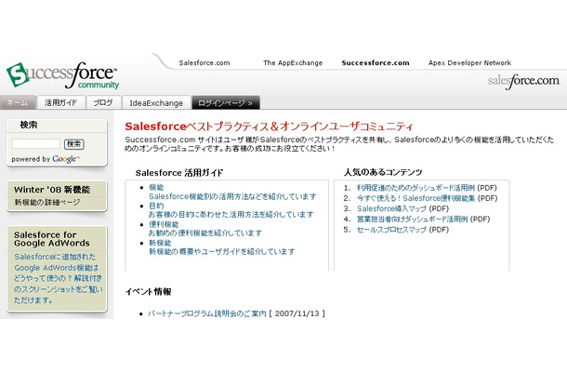Open the Apex Developer Network link
This screenshot has width=567, height=372.
pos(469,63)
